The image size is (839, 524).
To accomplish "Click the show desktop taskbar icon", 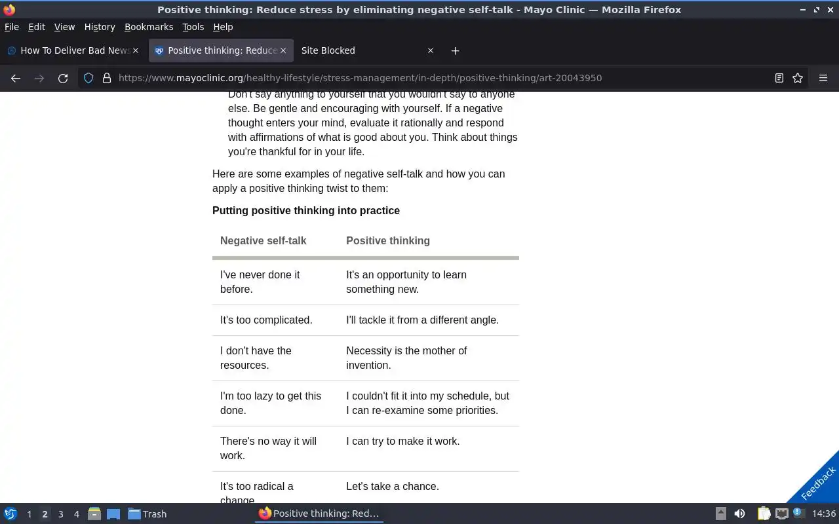I will click(x=113, y=514).
